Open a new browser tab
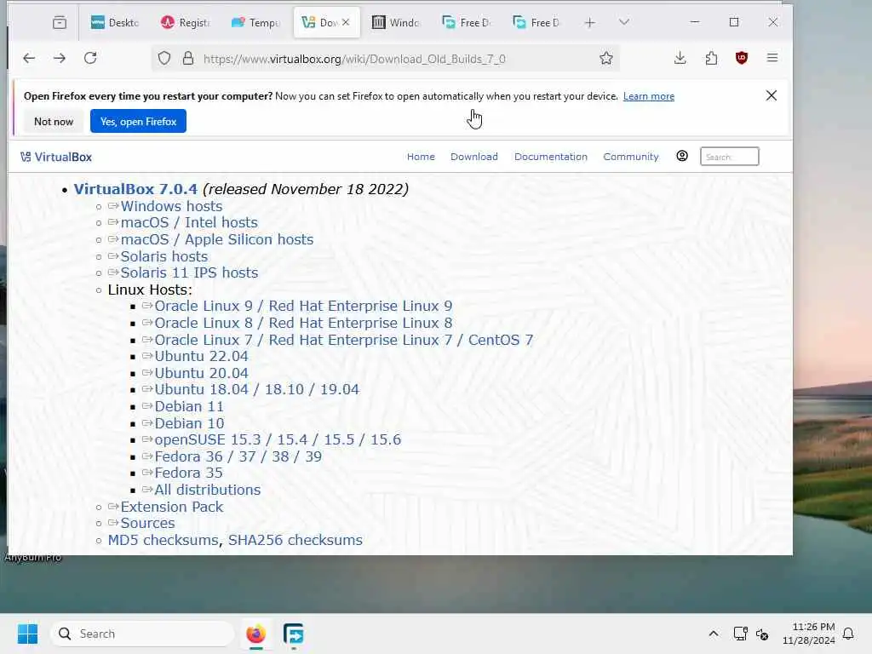This screenshot has height=654, width=872. (x=590, y=22)
